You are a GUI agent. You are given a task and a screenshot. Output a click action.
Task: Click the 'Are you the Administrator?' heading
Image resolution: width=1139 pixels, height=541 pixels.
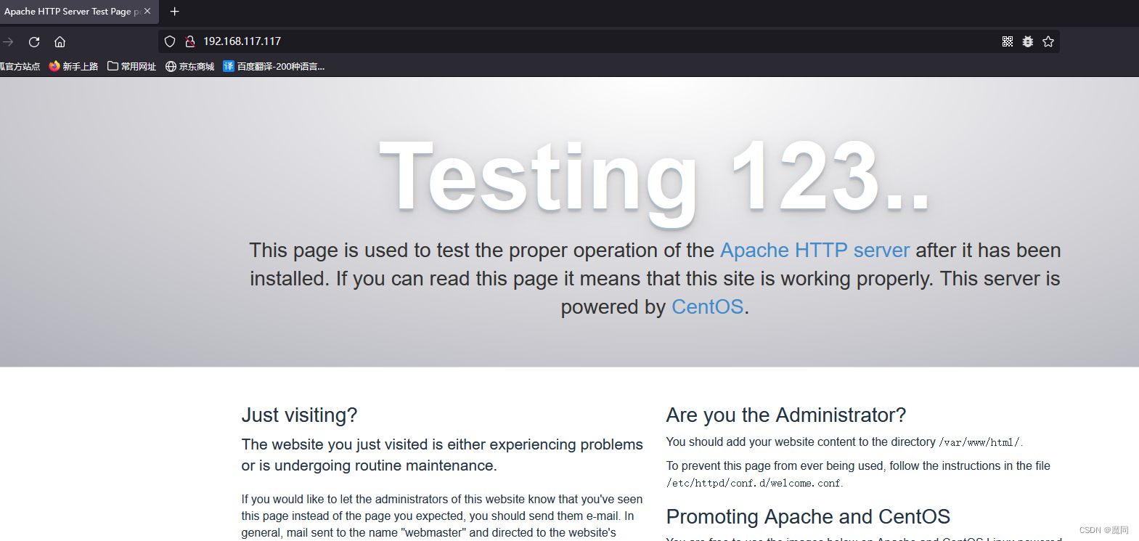786,415
